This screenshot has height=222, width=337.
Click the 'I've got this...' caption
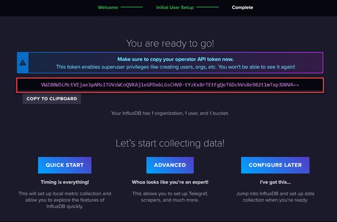pos(275,182)
